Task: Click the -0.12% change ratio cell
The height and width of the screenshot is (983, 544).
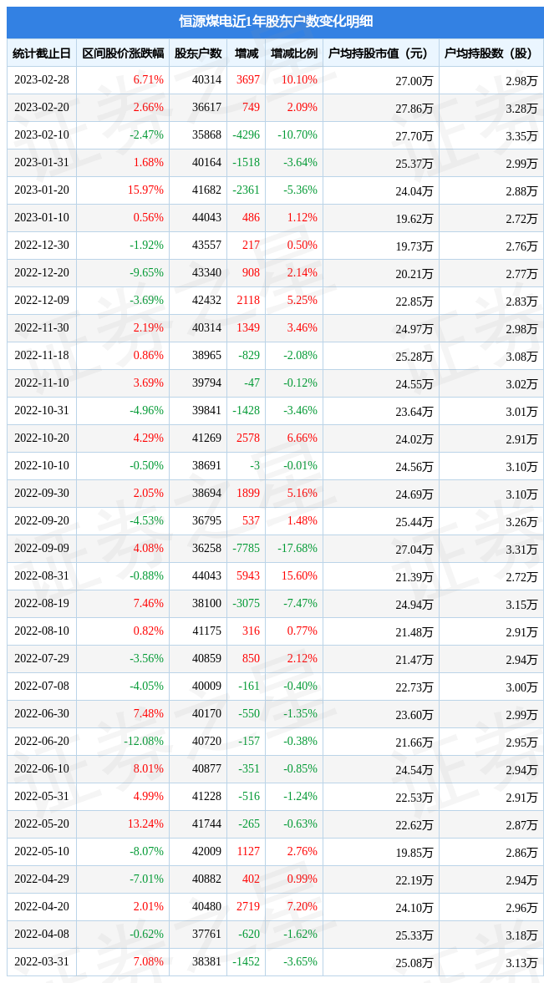Action: coord(300,383)
